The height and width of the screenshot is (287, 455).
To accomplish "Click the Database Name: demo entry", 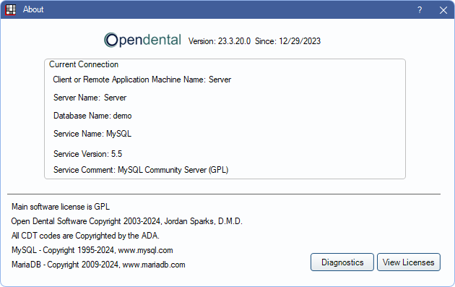I will (x=92, y=116).
